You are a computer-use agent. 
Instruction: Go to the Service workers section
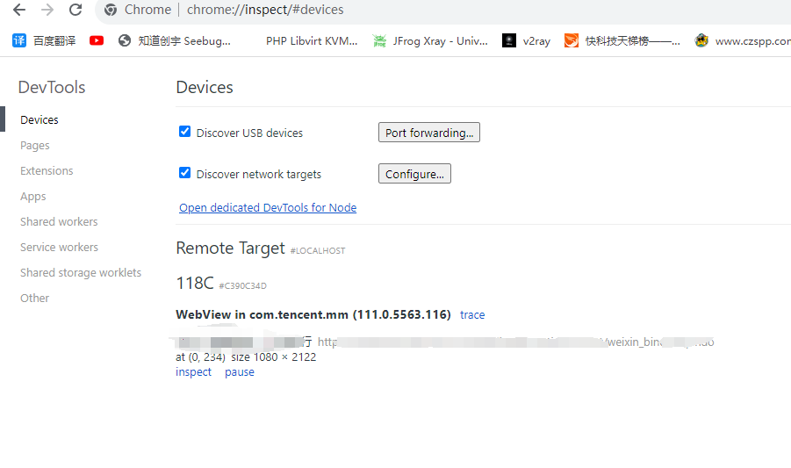coord(59,248)
